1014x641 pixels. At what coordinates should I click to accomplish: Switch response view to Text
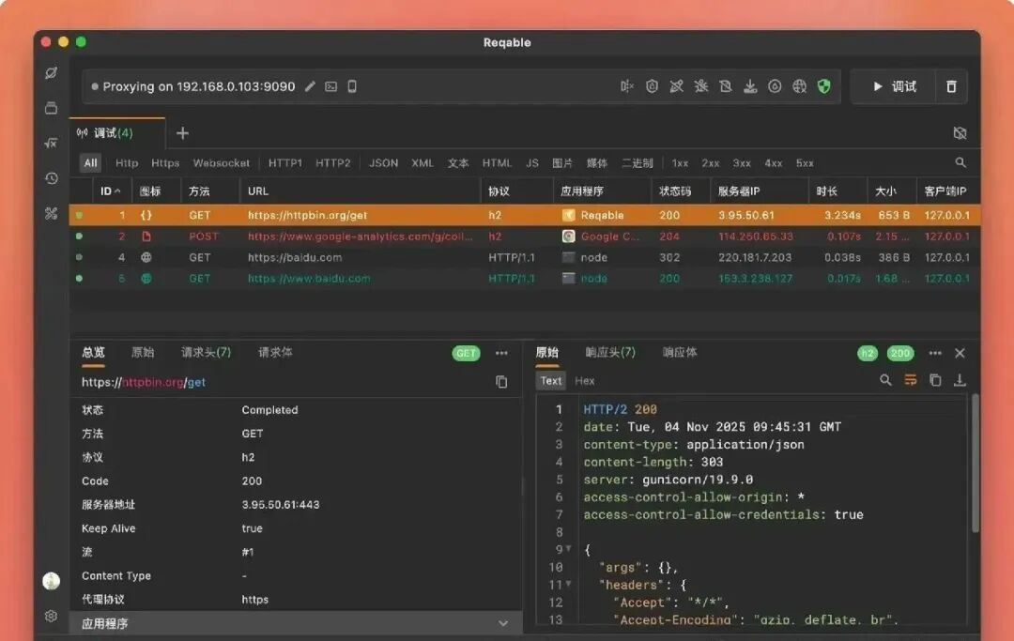(x=551, y=381)
